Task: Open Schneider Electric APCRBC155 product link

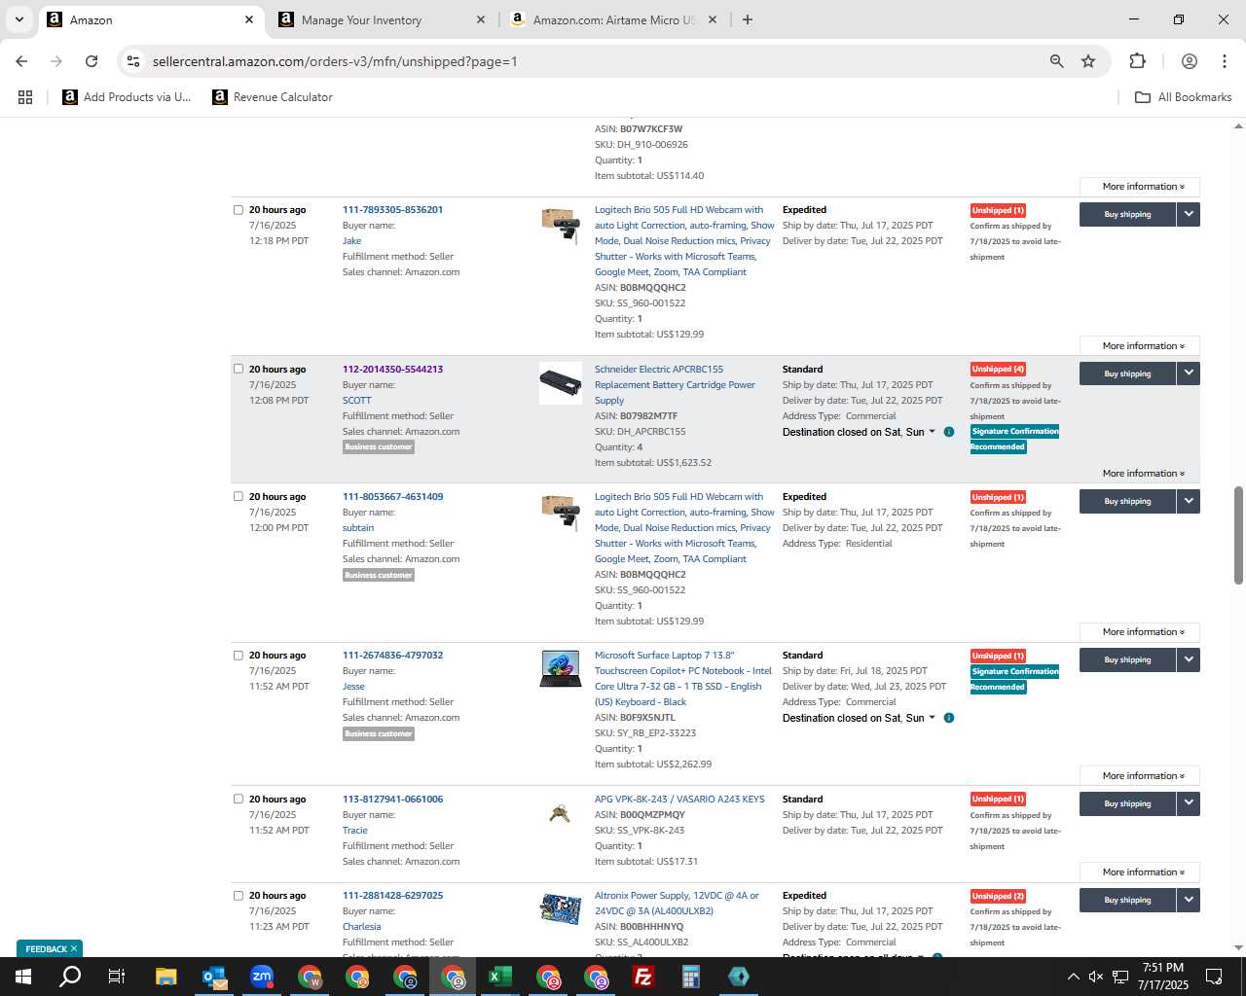Action: coord(675,385)
